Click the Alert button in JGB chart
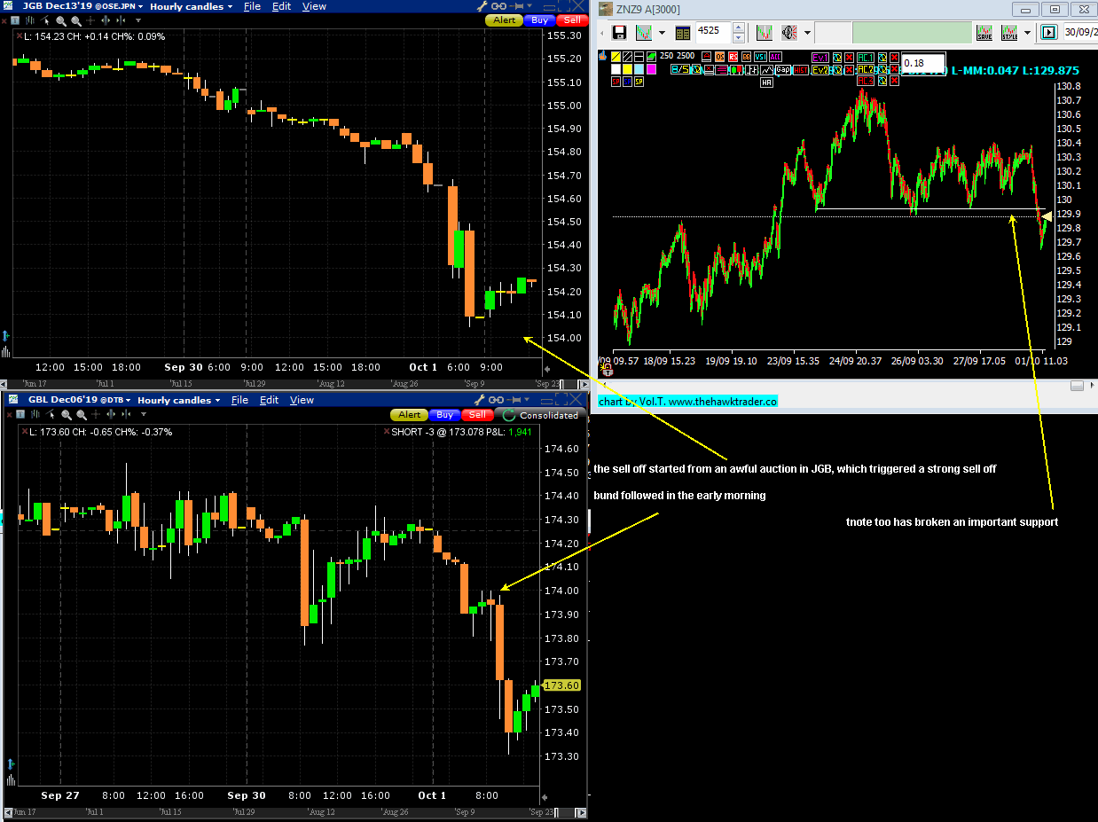This screenshot has height=822, width=1098. click(x=504, y=20)
